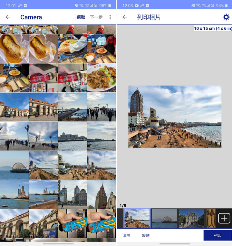
Task: Tap the back arrow beside 列印相片
Action: [125, 17]
